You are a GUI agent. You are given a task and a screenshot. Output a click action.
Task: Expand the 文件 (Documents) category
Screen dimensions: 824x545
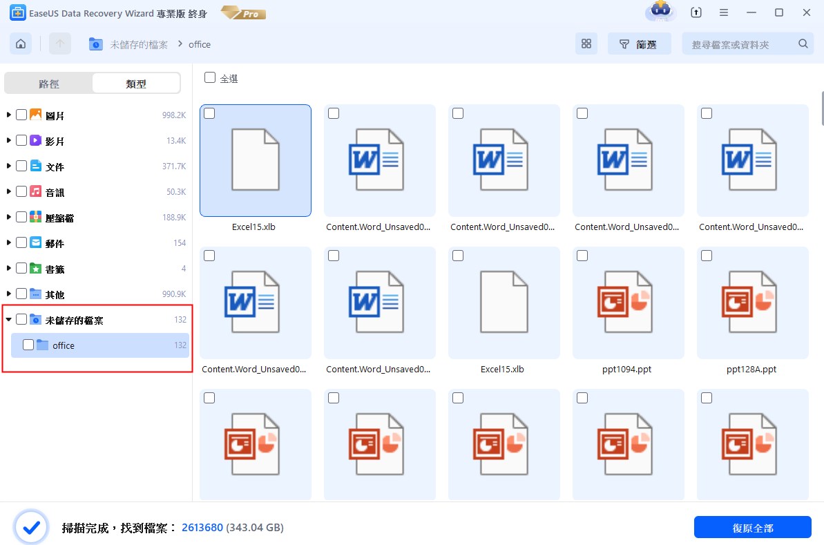click(8, 166)
